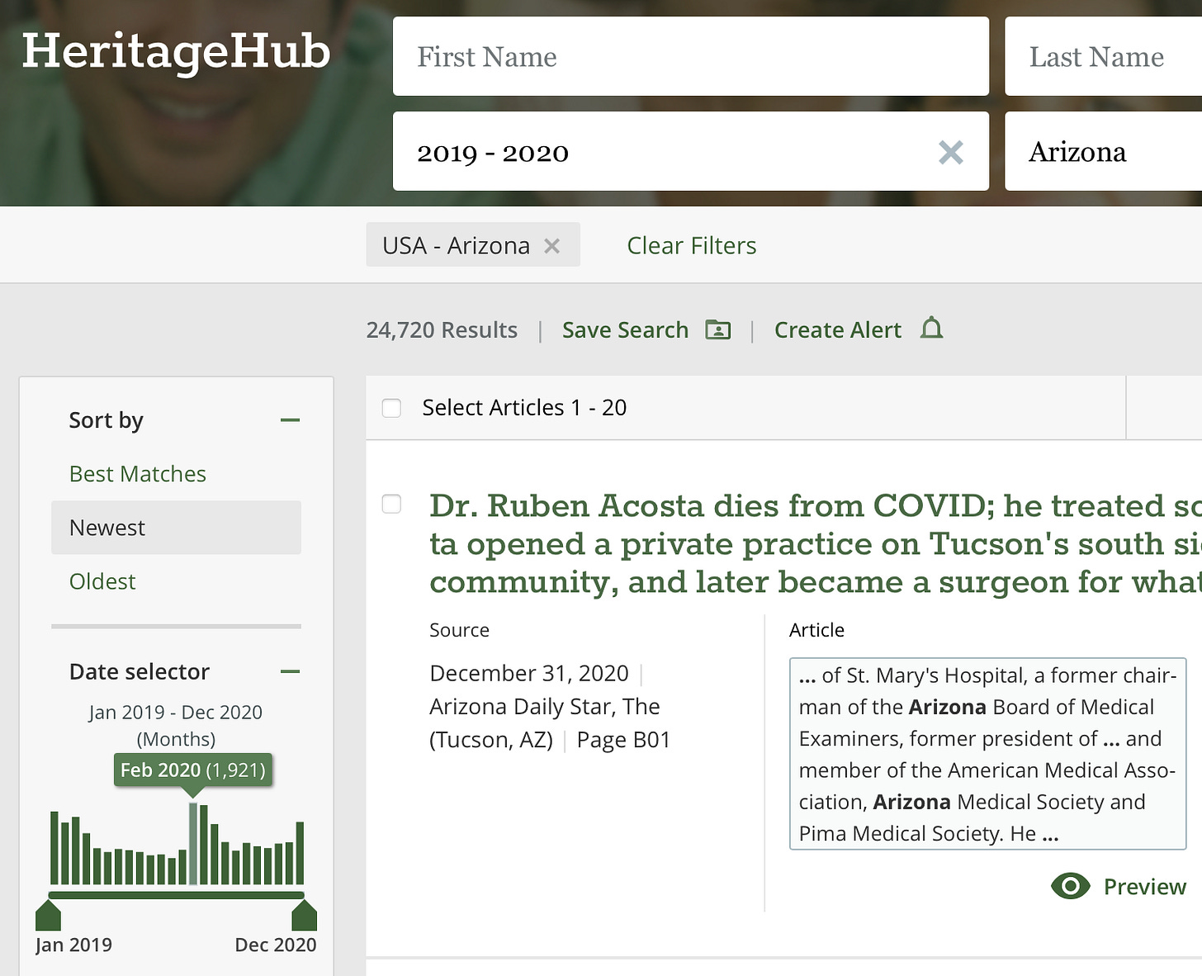Remove the USA - Arizona filter chip
The image size is (1202, 976).
pos(552,246)
